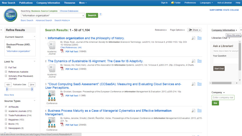Enable Scholarly (Peer Reviewed) Journals
This screenshot has width=242, height=136.
[6, 76]
